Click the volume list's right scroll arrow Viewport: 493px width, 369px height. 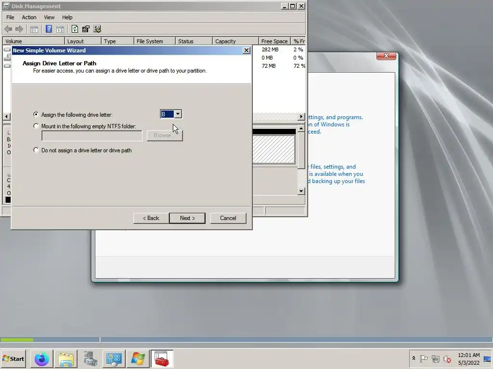coord(301,116)
